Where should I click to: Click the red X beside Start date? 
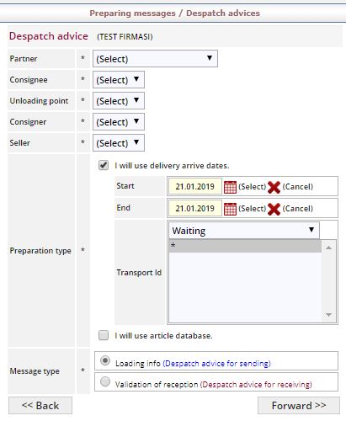pos(274,187)
